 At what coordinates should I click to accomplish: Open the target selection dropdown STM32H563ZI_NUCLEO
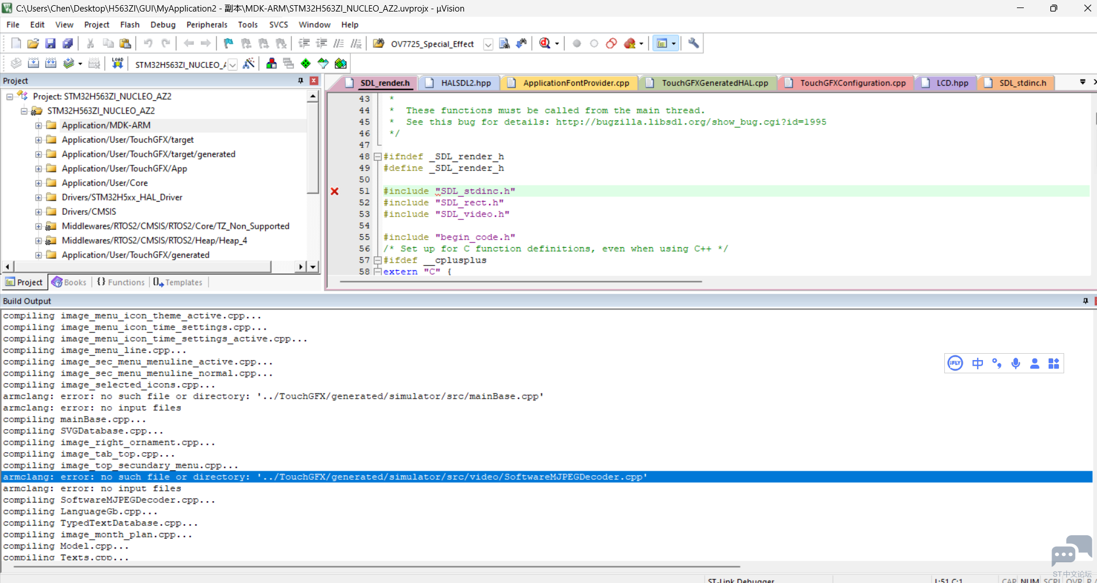point(232,65)
